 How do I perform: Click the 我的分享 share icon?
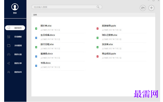click(9, 63)
